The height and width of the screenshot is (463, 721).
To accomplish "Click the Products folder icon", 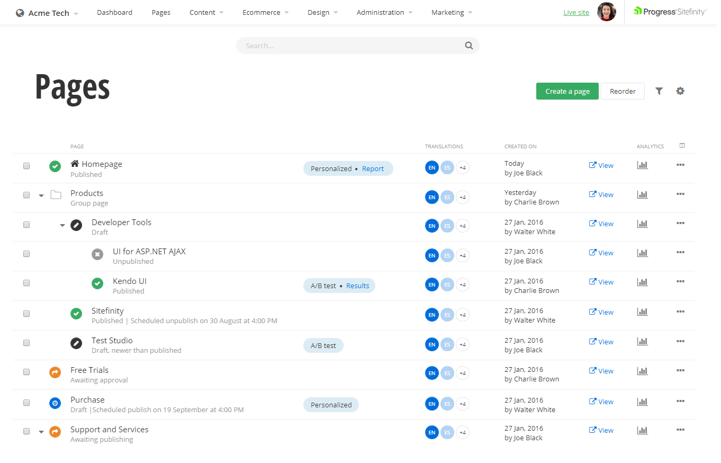I will pos(56,195).
